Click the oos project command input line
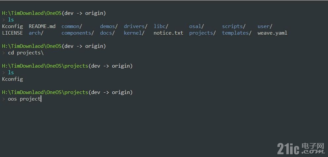 24,99
